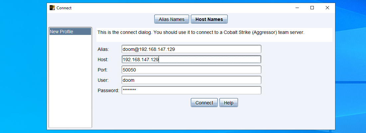Image resolution: width=366 pixels, height=133 pixels.
Task: Click the Cobalt Strike icon in title bar
Action: tap(52, 8)
